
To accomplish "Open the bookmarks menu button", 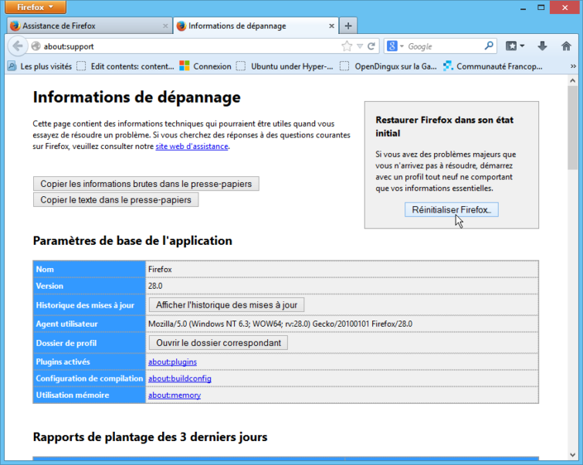I will click(515, 46).
